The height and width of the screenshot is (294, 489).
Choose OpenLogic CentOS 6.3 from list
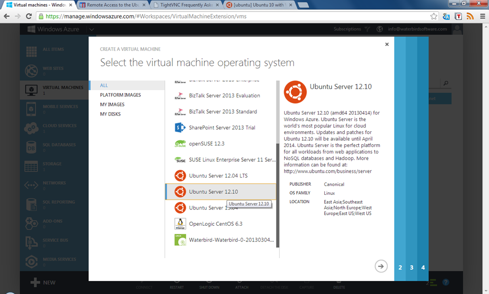221,224
